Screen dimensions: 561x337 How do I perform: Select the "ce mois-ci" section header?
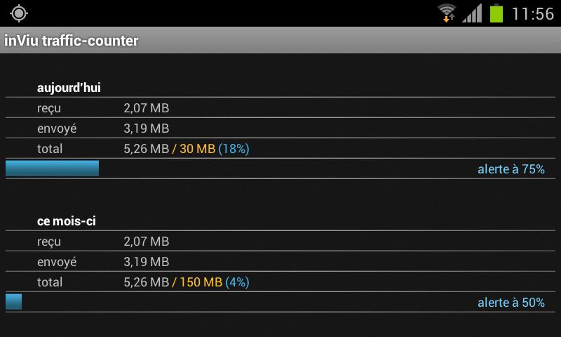67,221
